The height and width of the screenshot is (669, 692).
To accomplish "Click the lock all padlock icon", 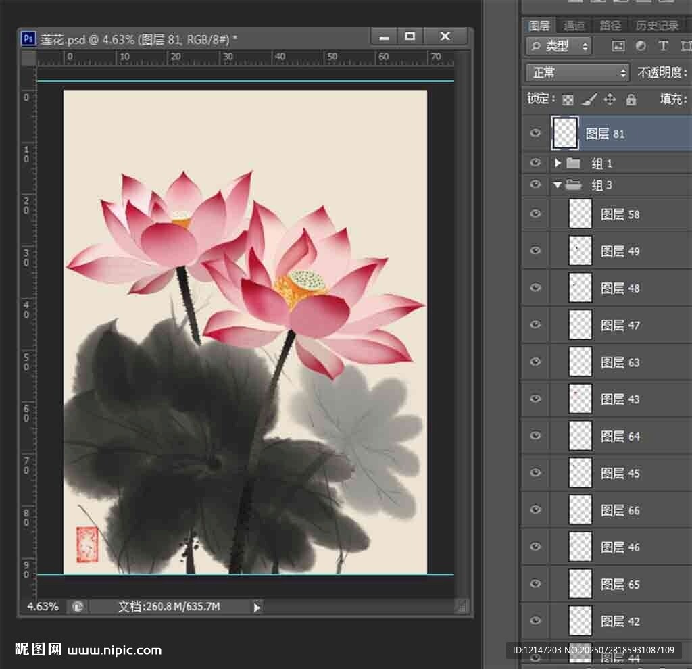I will (631, 99).
